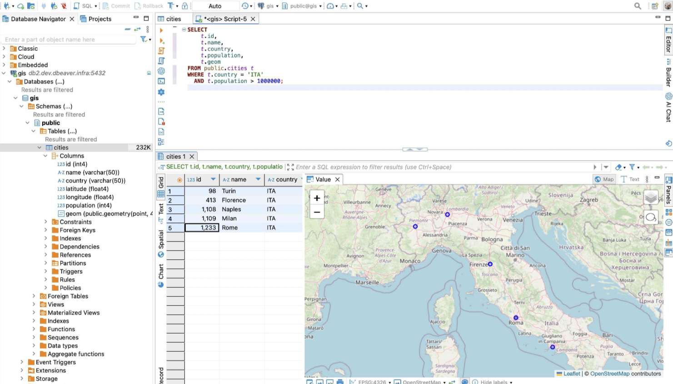Open the explain execution plan icon

[x=161, y=61]
